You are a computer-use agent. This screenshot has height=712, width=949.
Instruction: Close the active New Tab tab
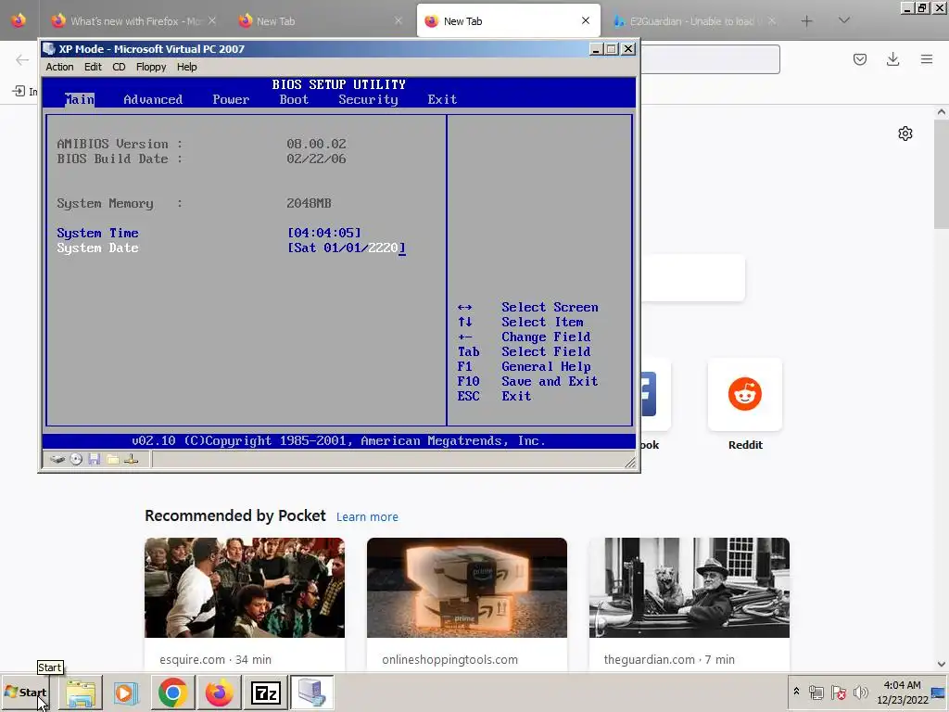pyautogui.click(x=586, y=20)
